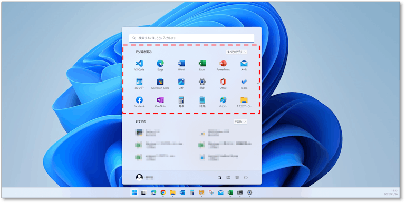Image resolution: width=405 pixels, height=203 pixels.
Task: Launch the フォト pinned app
Action: 181,84
